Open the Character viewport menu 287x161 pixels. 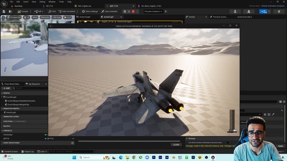click(x=45, y=17)
